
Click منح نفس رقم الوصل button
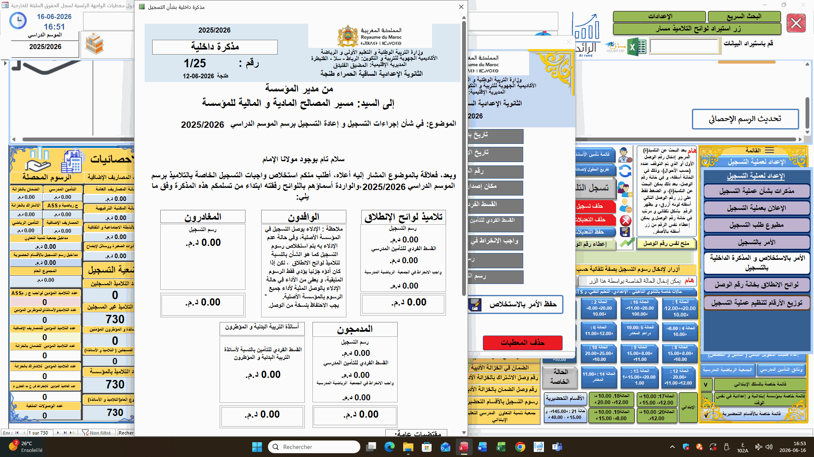pyautogui.click(x=666, y=243)
